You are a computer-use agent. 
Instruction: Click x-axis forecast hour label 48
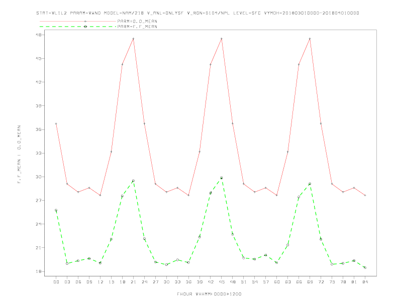233,282
